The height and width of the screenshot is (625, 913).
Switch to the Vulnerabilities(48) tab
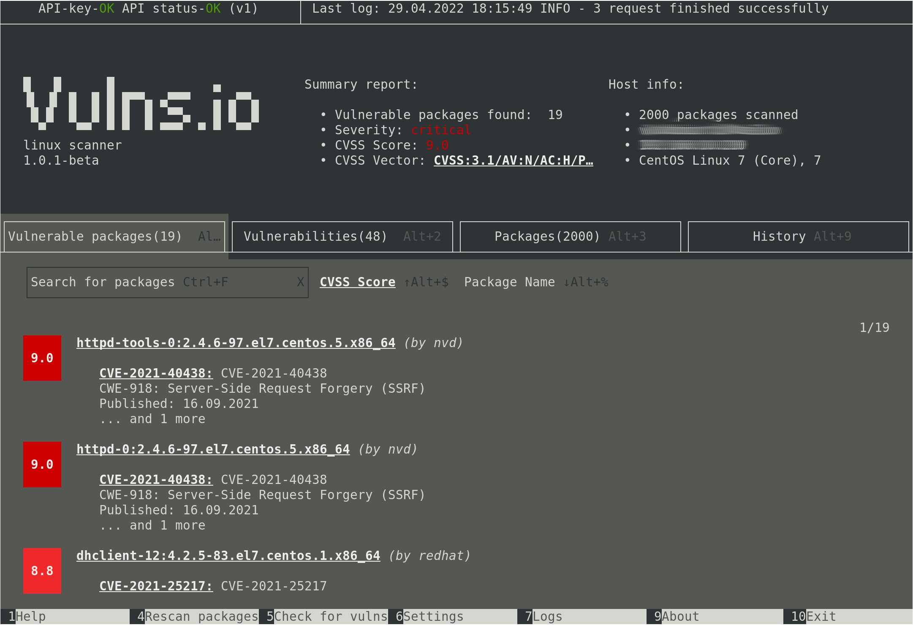342,236
